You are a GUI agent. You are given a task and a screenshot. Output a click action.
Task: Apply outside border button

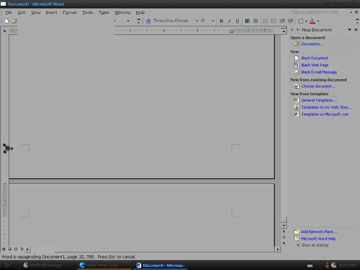[301, 21]
